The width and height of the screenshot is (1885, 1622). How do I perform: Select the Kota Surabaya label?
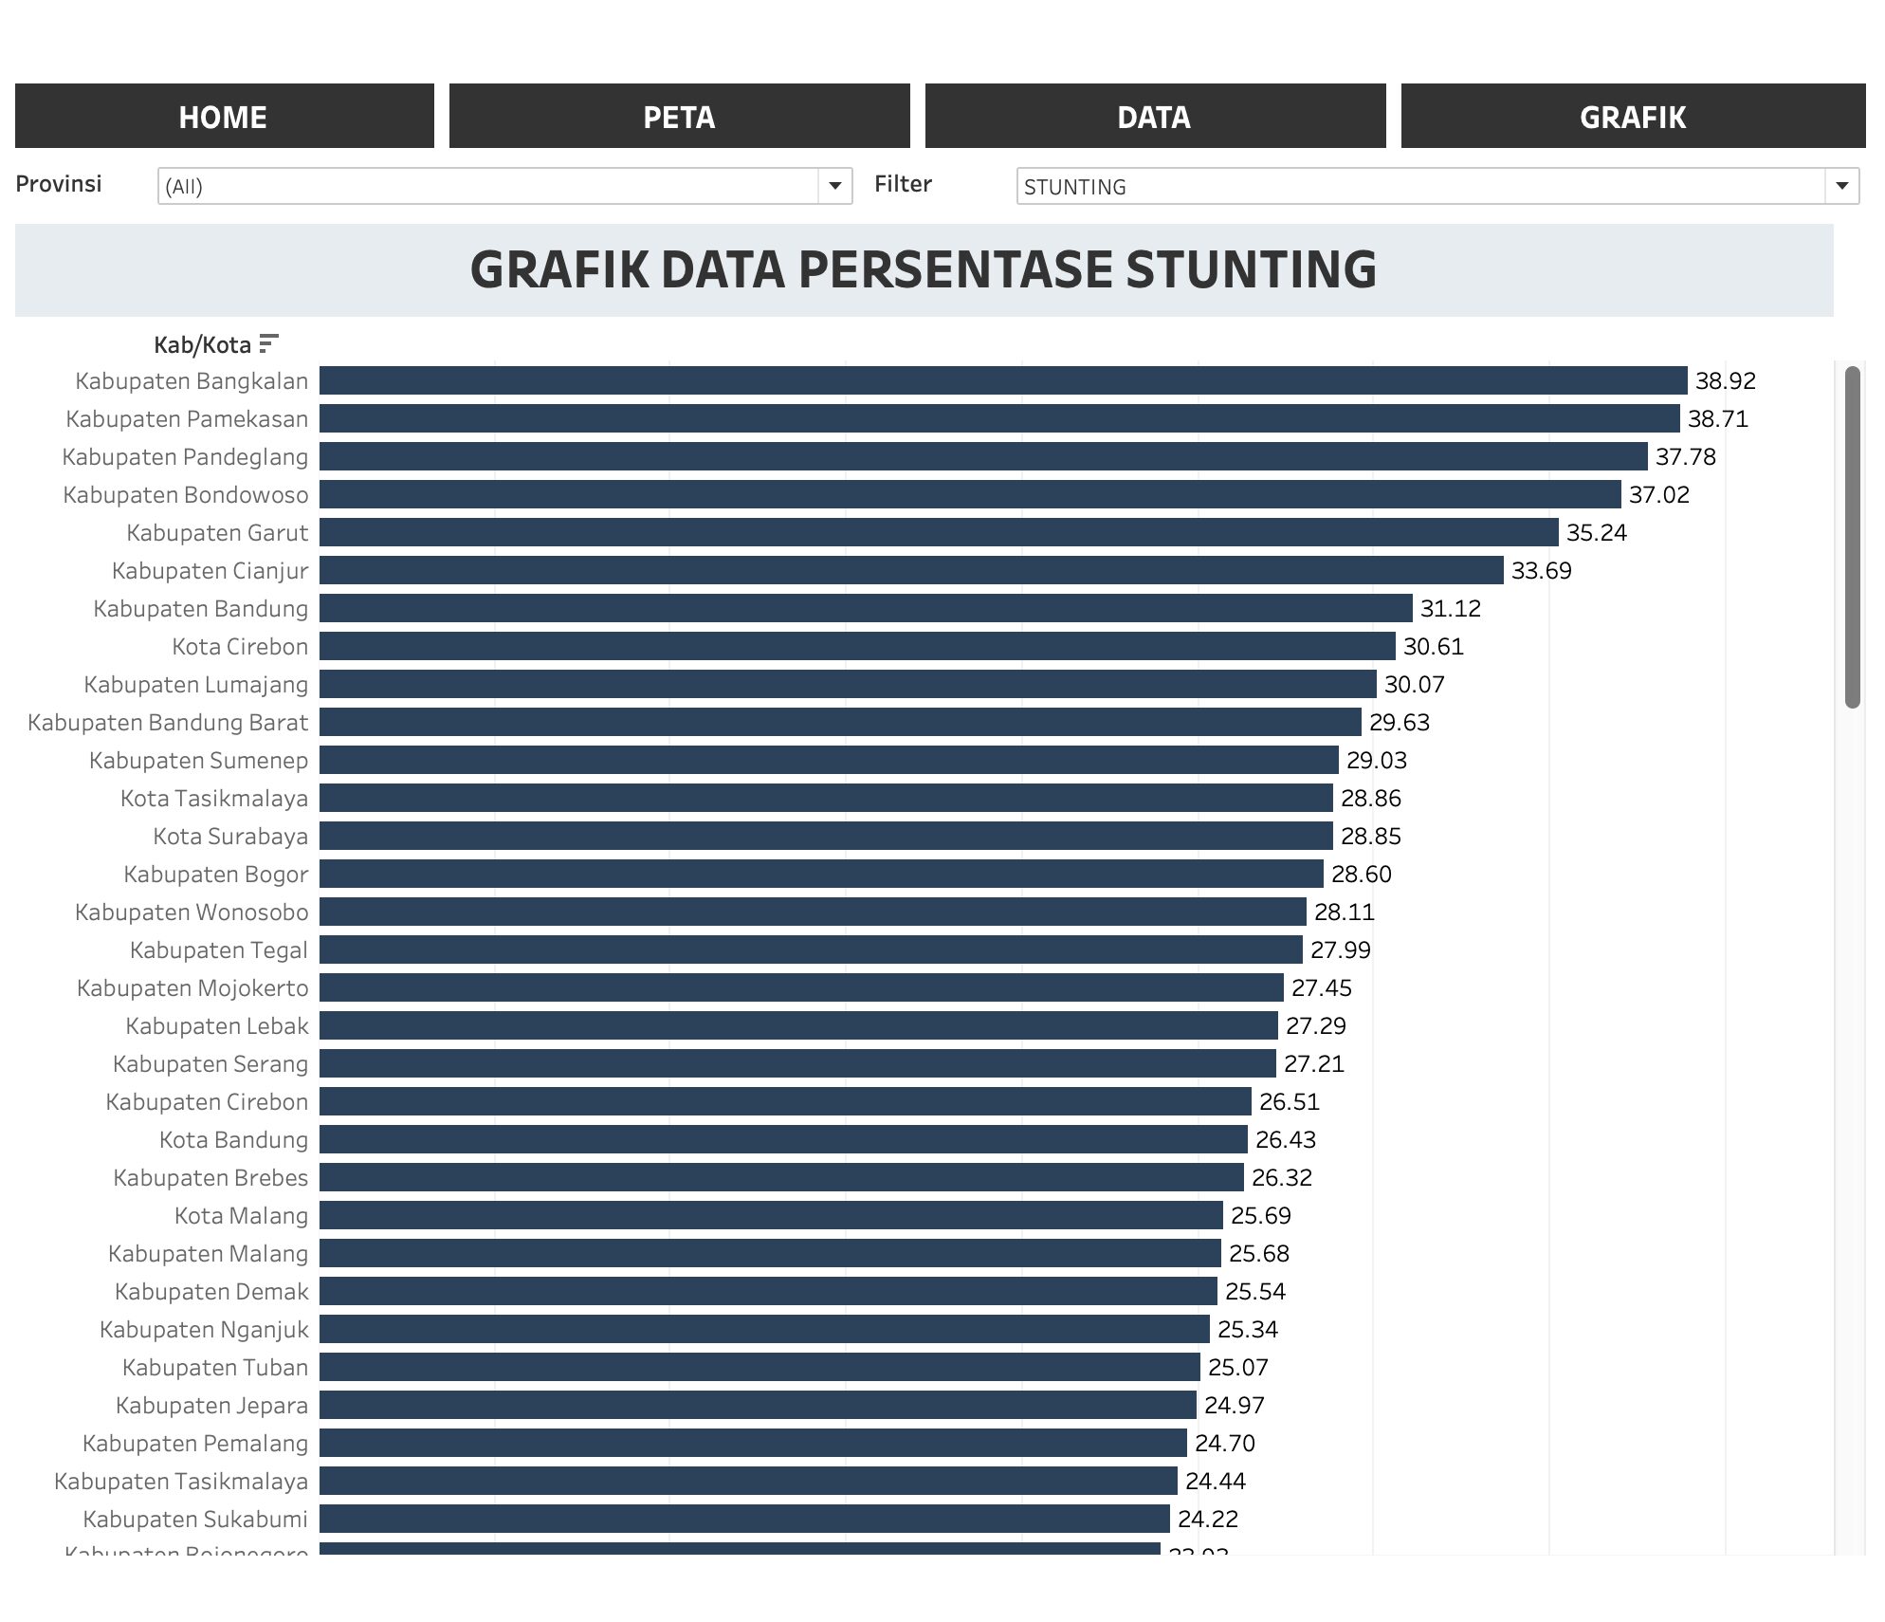tap(230, 837)
